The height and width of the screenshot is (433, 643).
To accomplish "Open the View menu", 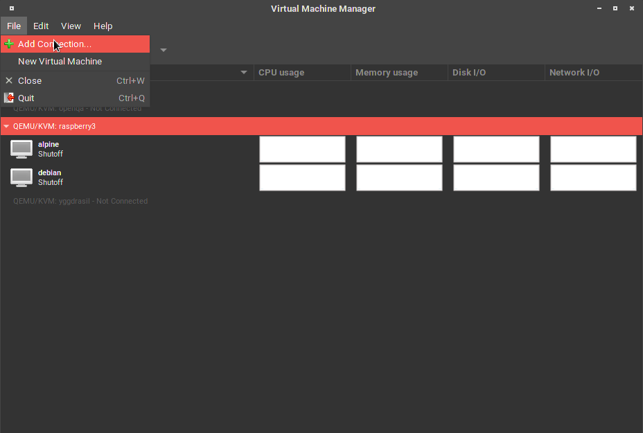I will (x=71, y=26).
